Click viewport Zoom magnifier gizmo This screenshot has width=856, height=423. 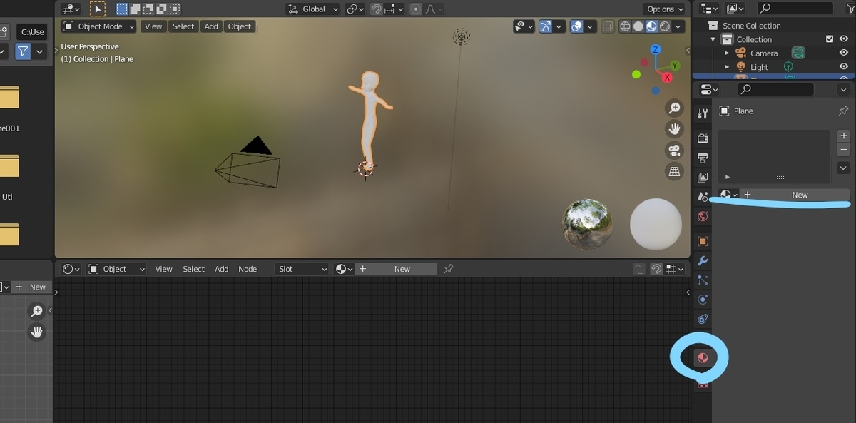[674, 108]
